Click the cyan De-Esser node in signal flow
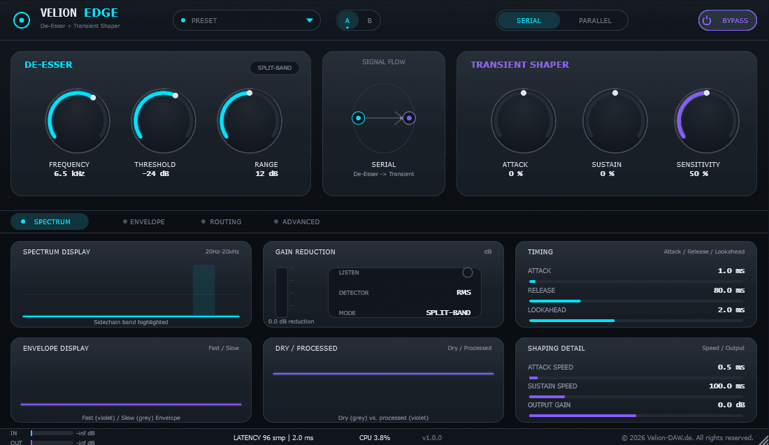769x445 pixels. [x=359, y=118]
